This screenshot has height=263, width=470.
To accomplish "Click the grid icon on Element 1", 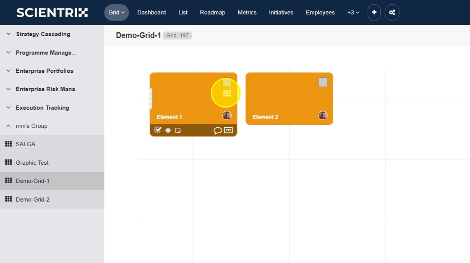I will (227, 93).
